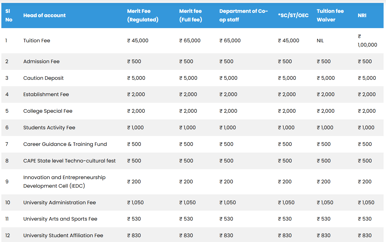Click 'CAPE State level Techno-cultural fest' label
This screenshot has height=242, width=386.
[x=69, y=161]
